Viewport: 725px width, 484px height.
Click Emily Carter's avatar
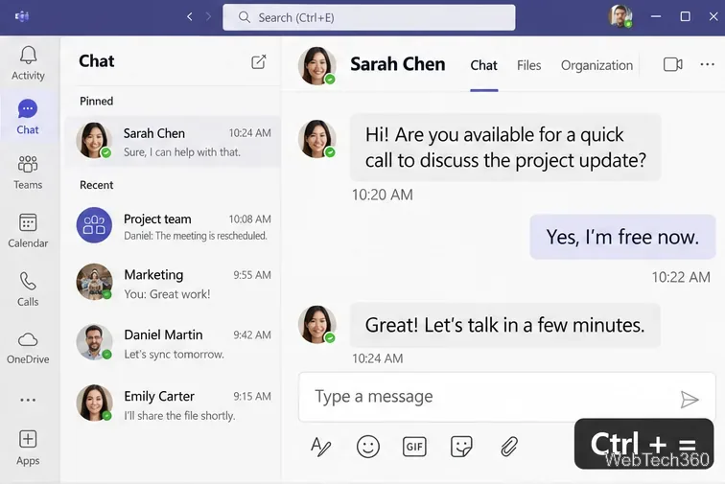coord(94,403)
